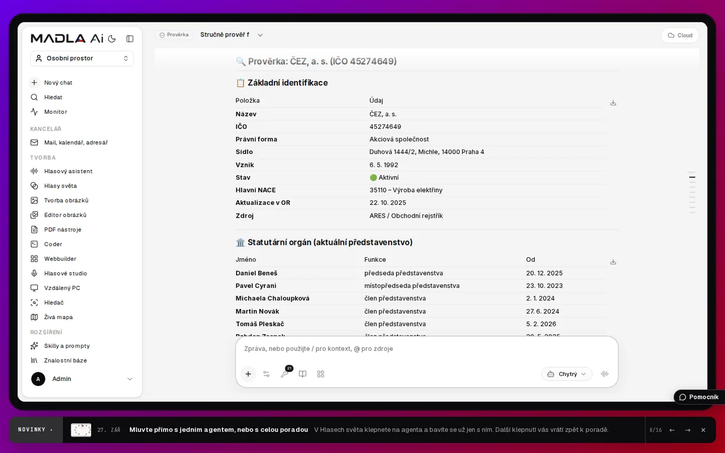Click the Tvorba obrázků icon
The height and width of the screenshot is (453, 725).
(34, 200)
